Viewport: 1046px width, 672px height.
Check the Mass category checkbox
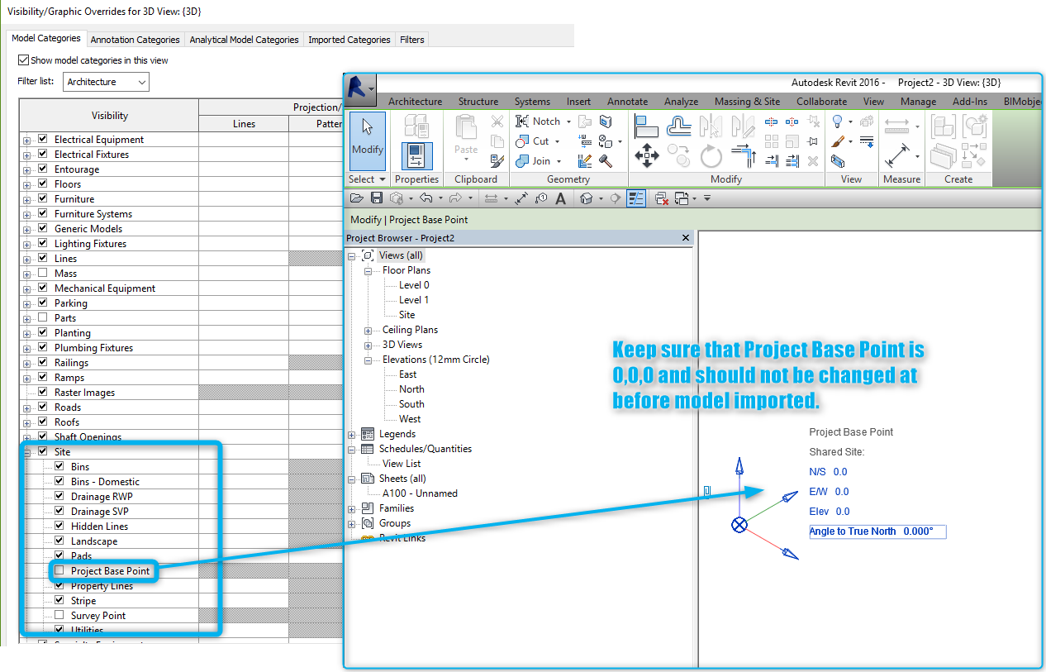(x=43, y=273)
